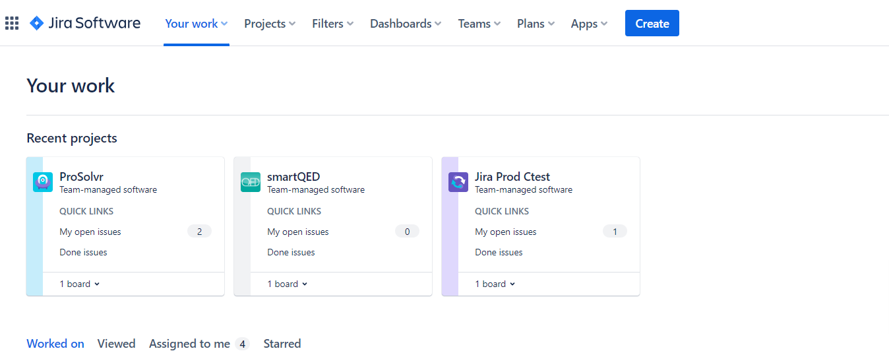The image size is (889, 355).
Task: Open the Apps dropdown menu
Action: [589, 24]
